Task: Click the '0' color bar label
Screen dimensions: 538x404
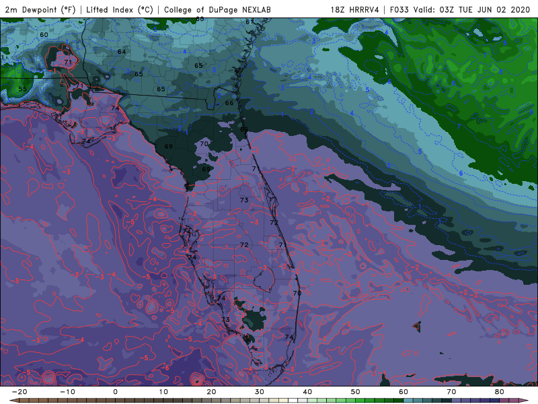Action: [115, 392]
